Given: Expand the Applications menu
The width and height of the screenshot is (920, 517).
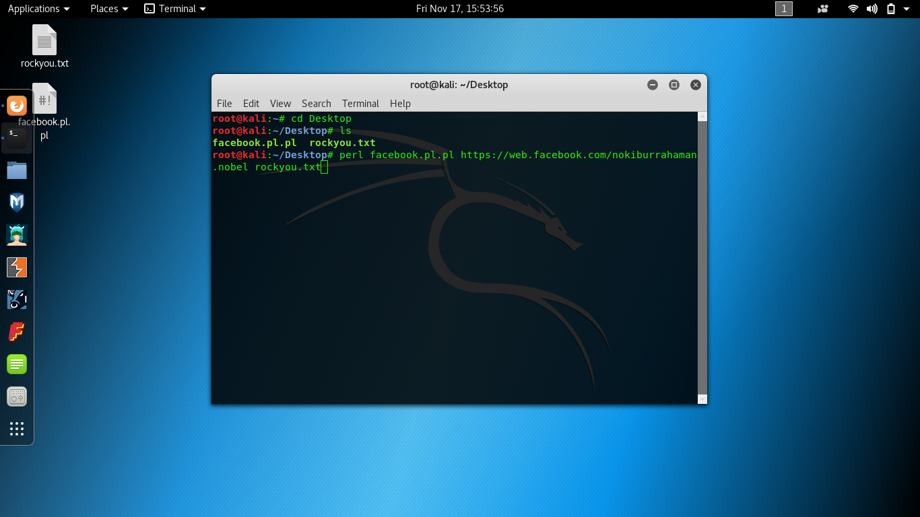Looking at the screenshot, I should (38, 9).
